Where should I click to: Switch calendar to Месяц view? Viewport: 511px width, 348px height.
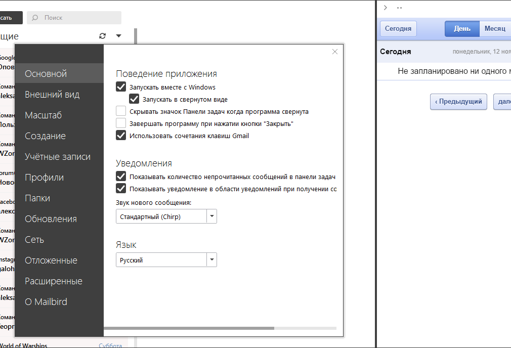click(495, 29)
